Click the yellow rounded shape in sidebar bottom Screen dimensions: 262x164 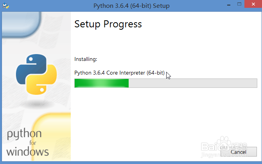pyautogui.click(x=51, y=137)
